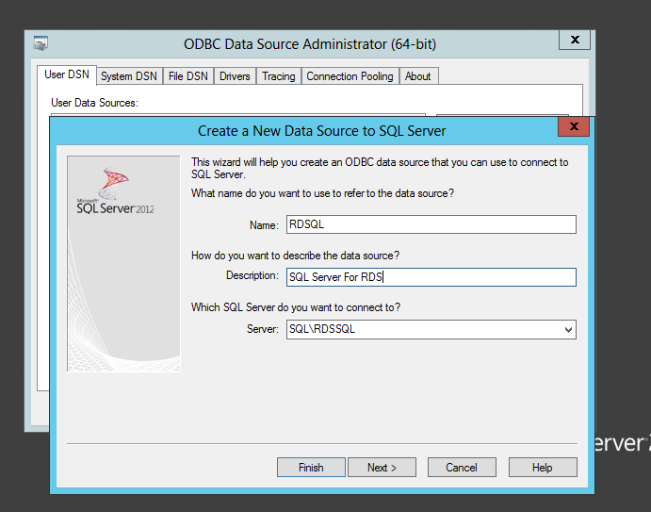Screen dimensions: 651x512
Task: Open the Connection Pooling tab
Action: [x=350, y=76]
